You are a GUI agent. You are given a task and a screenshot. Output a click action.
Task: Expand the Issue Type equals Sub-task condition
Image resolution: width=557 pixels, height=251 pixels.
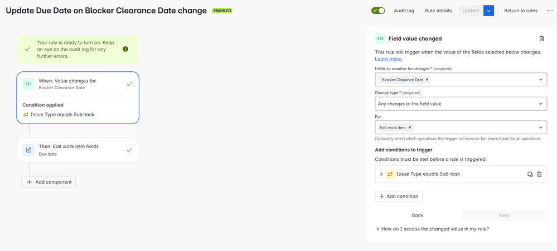click(x=381, y=174)
